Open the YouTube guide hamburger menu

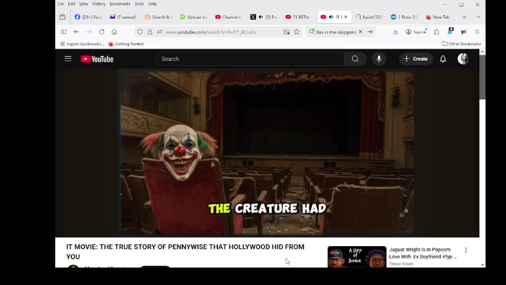pyautogui.click(x=68, y=59)
